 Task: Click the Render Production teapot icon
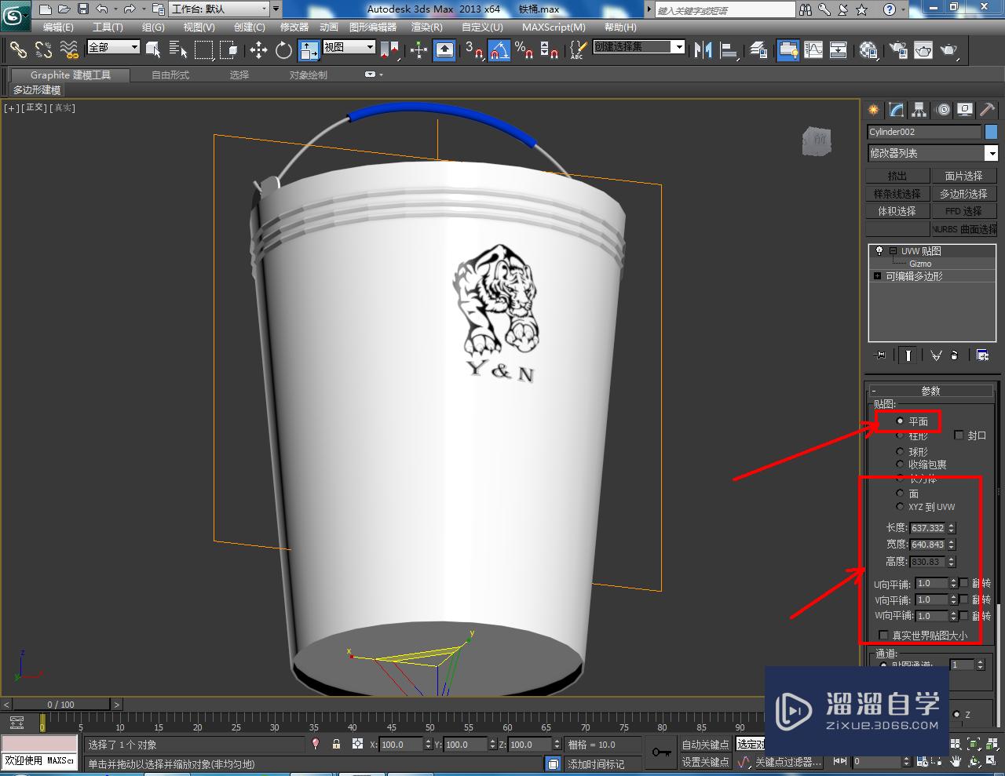tap(949, 49)
